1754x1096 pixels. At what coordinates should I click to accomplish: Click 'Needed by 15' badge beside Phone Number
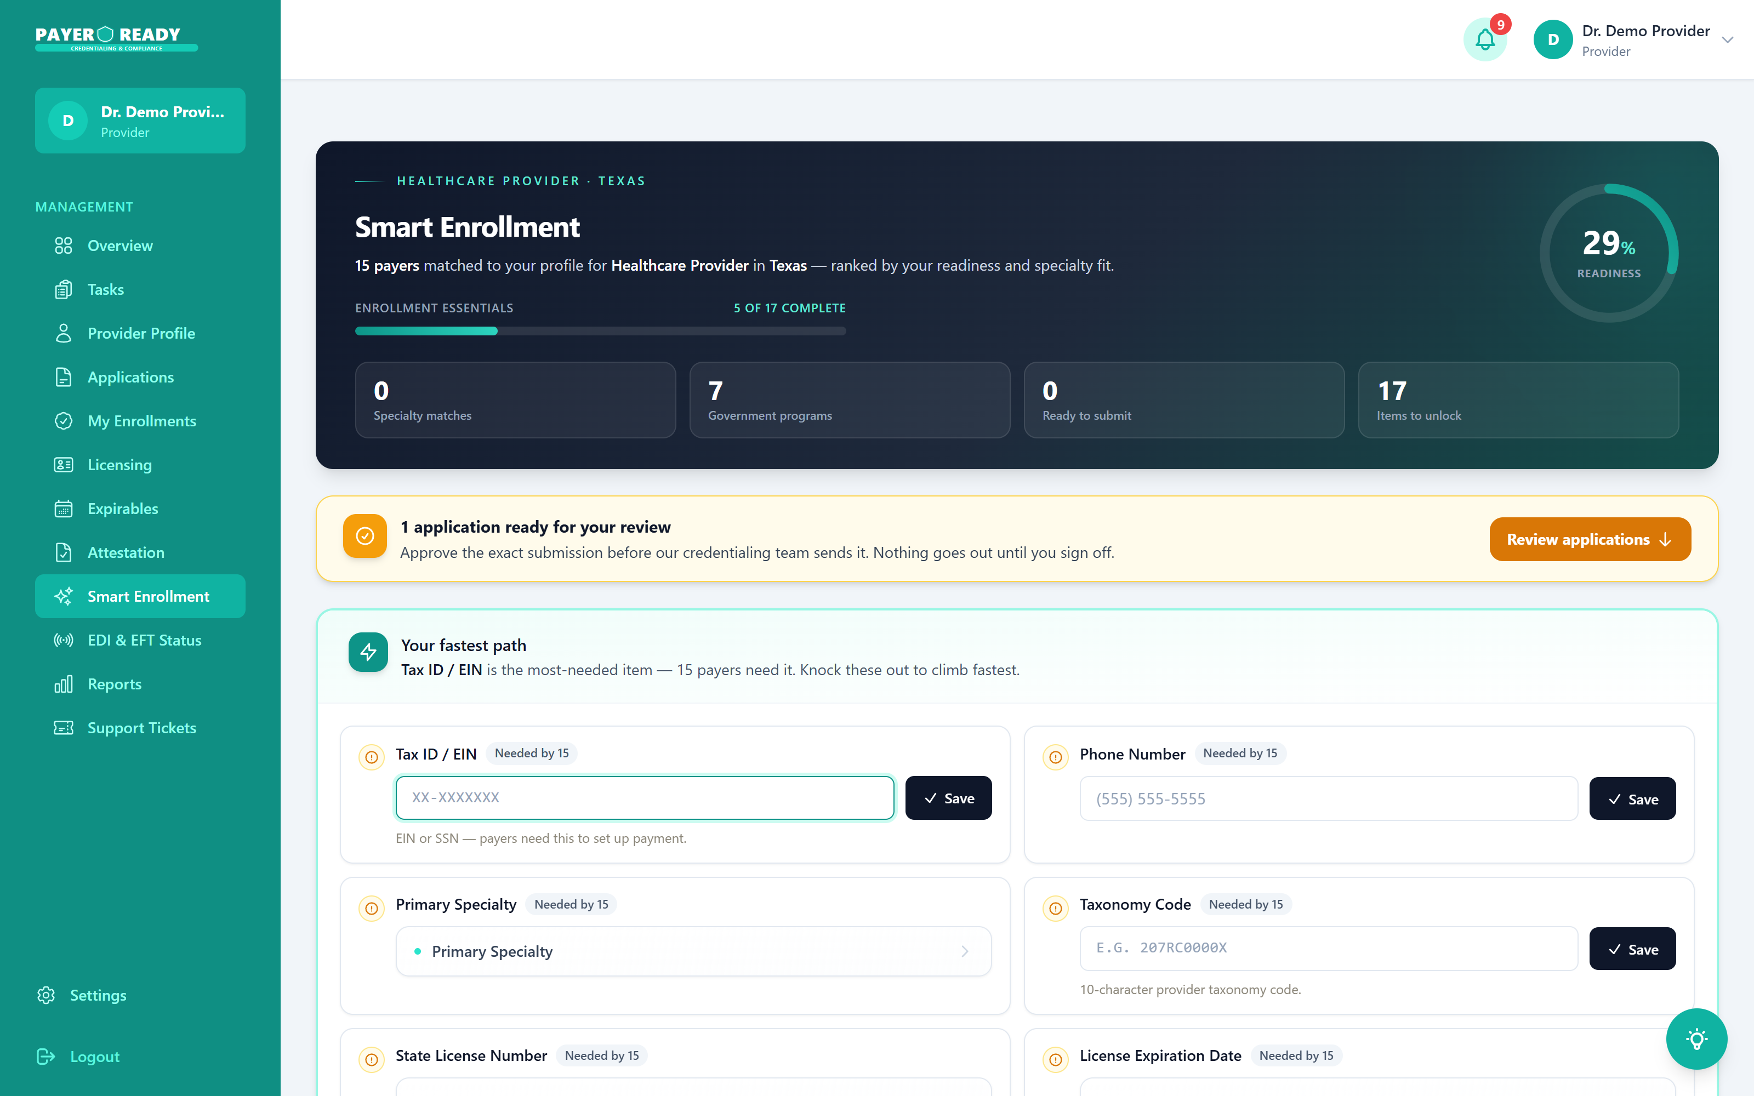click(x=1240, y=754)
